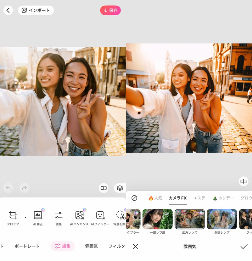Switch to the エステ category
The image size is (252, 261).
pyautogui.click(x=199, y=198)
